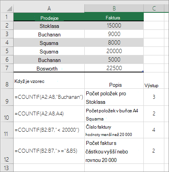
Task: Click the Výstup label cell
Action: (x=154, y=81)
